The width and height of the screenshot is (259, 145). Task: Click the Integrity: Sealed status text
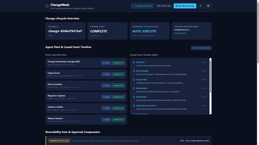tap(180, 33)
